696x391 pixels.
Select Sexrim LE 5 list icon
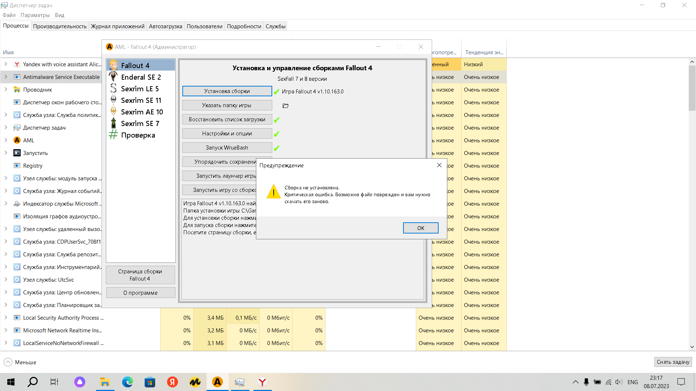coord(113,88)
